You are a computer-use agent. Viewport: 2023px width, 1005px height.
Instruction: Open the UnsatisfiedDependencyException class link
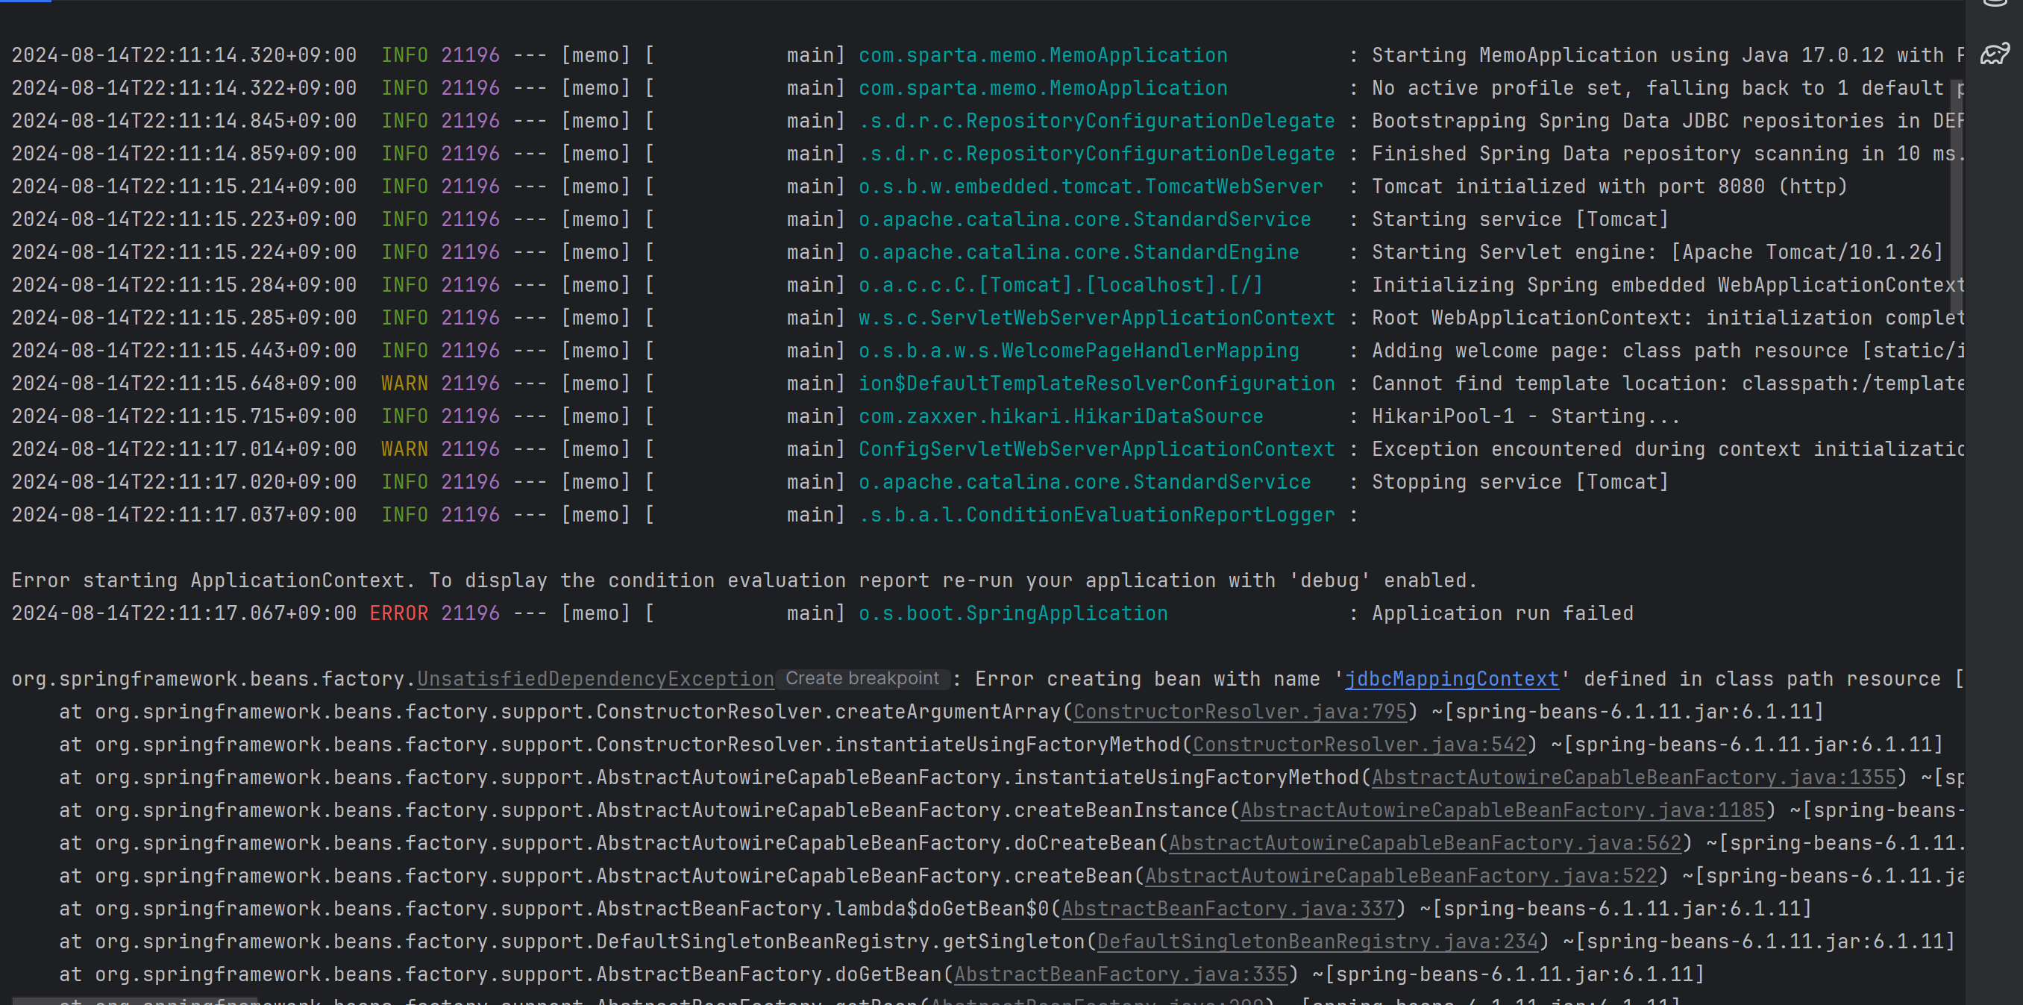pos(595,679)
